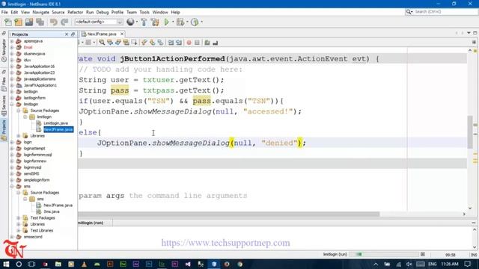
Task: Open the Run Project dropdown arrow
Action: point(173,22)
